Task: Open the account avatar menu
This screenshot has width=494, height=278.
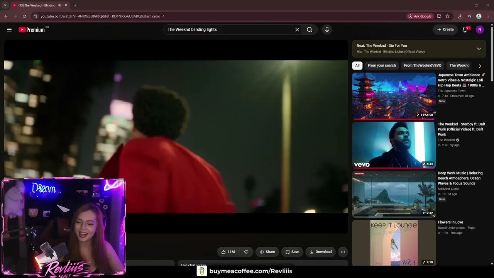Action: (x=480, y=30)
